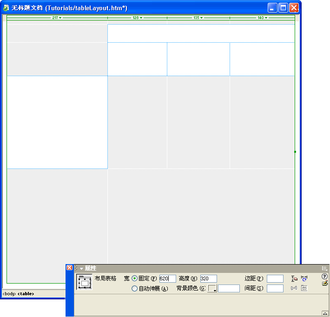Click the Properties panel gripper handle
The image size is (330, 317).
[x=76, y=268]
